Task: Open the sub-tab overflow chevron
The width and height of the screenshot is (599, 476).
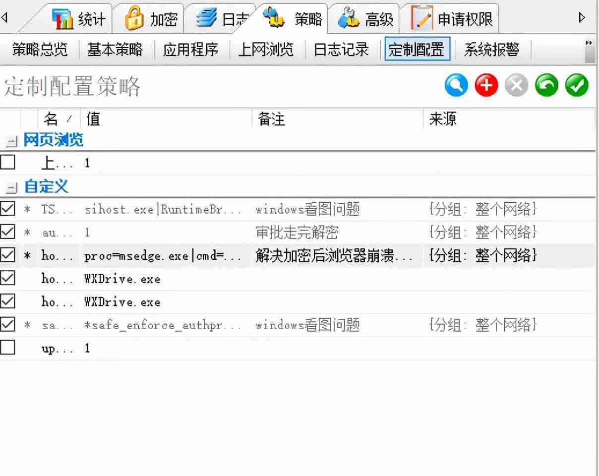Action: pos(589,43)
